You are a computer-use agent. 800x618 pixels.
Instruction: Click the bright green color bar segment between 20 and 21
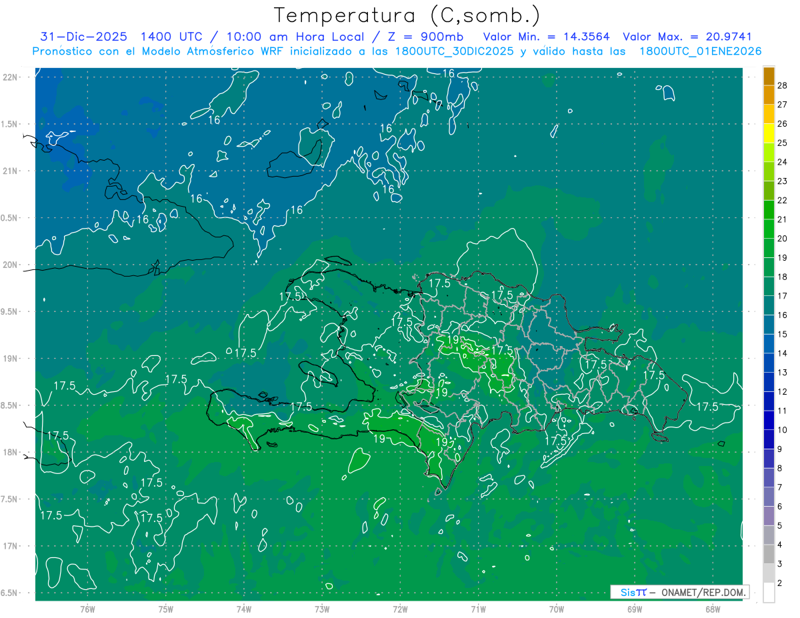[x=769, y=229]
